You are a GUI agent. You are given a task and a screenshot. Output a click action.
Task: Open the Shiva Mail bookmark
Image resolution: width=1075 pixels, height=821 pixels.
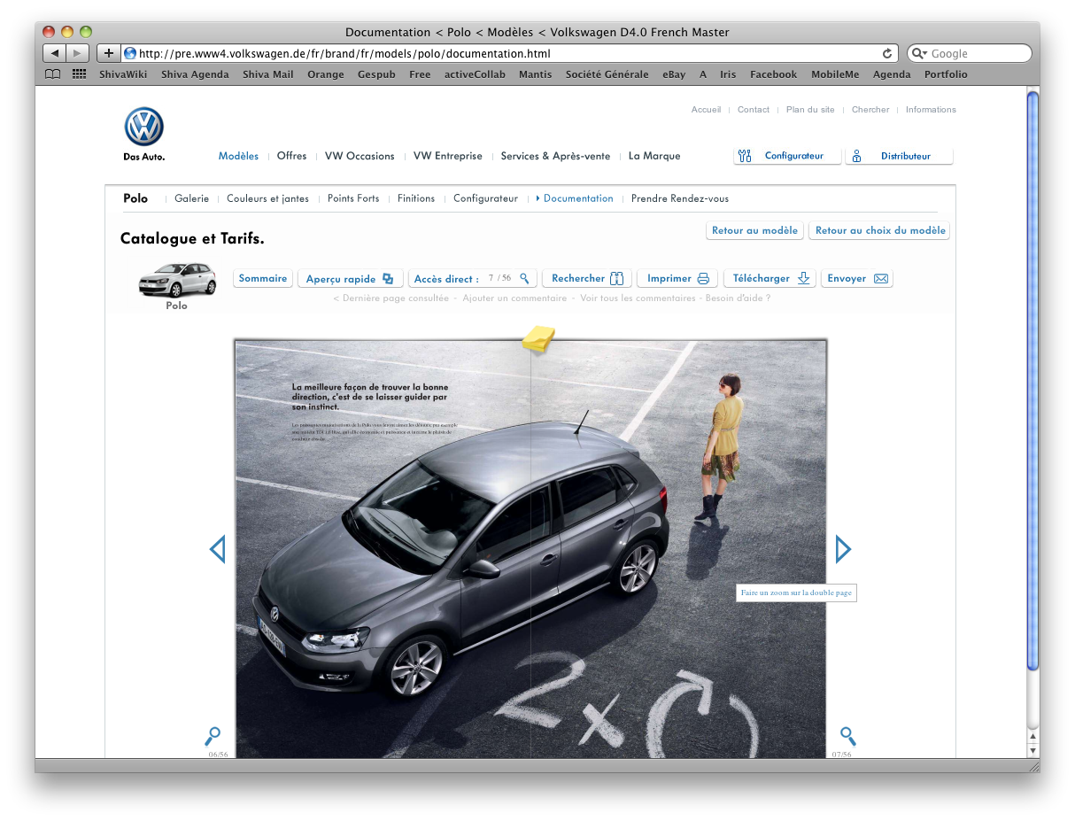click(268, 74)
